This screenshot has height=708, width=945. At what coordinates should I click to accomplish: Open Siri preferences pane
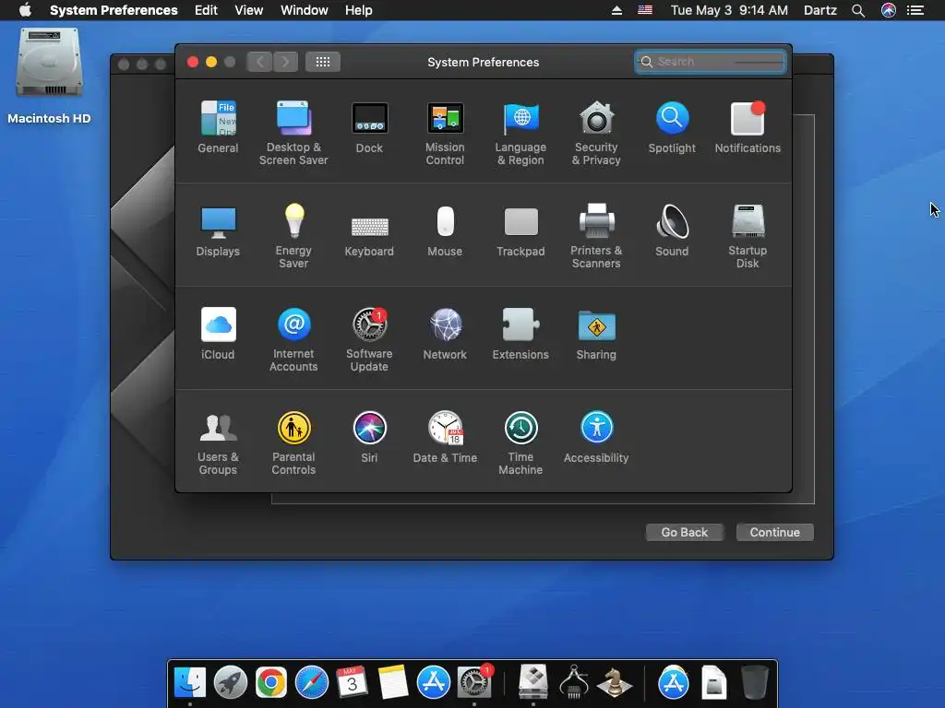click(369, 437)
